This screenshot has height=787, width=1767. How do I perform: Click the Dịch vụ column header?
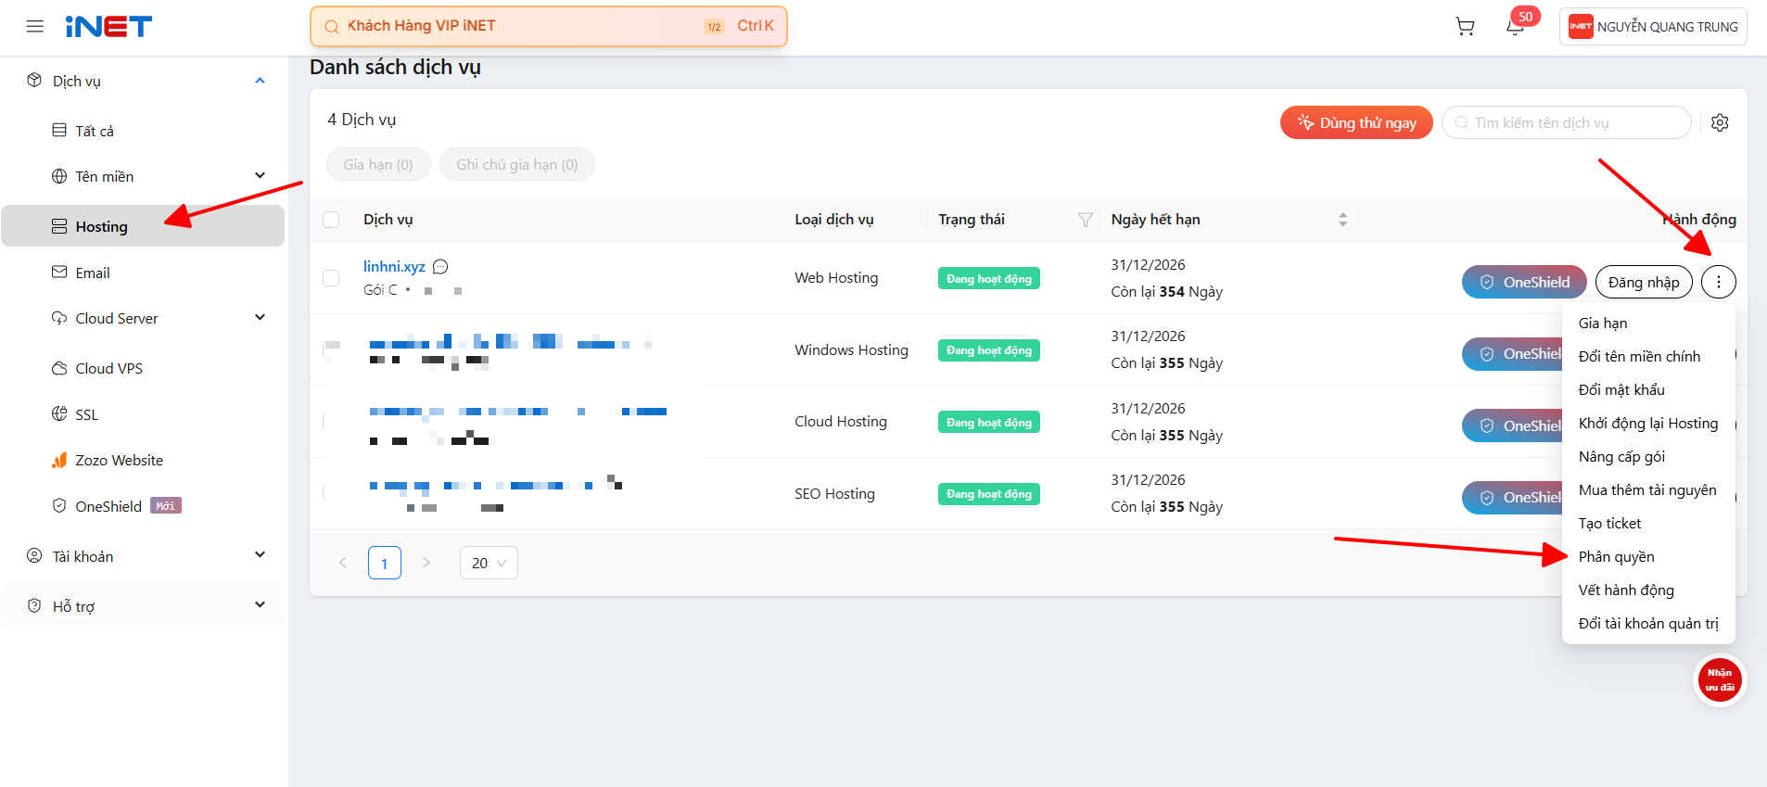(x=388, y=220)
